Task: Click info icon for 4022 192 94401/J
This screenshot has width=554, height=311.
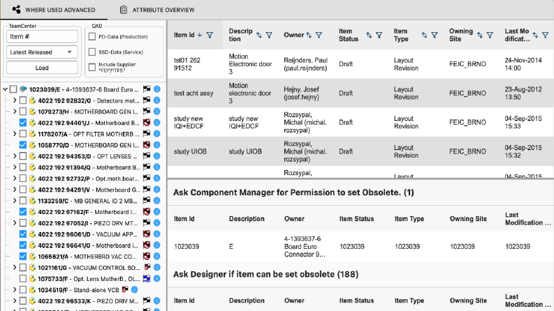Action: pyautogui.click(x=157, y=123)
